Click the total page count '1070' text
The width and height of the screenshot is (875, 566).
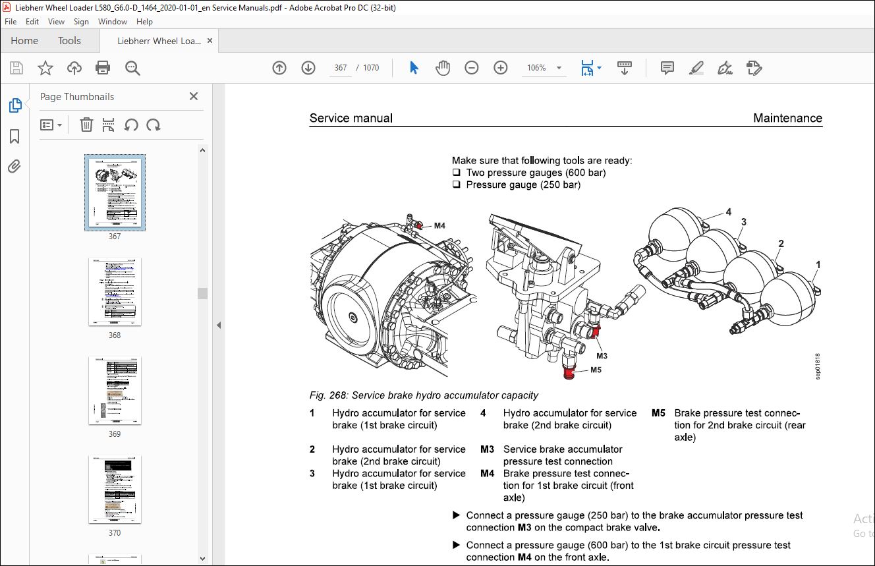371,68
